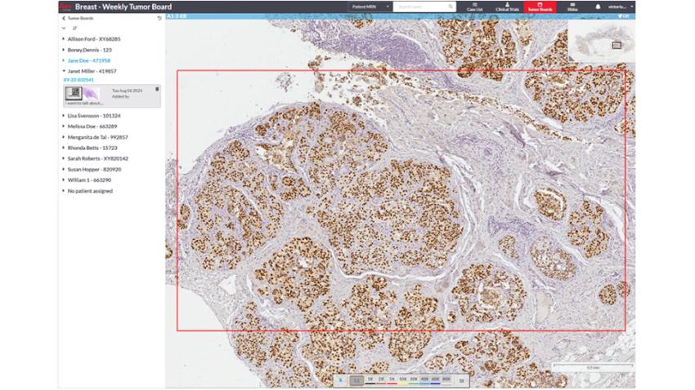Click the slide overview minimap thumbnail

600,42
